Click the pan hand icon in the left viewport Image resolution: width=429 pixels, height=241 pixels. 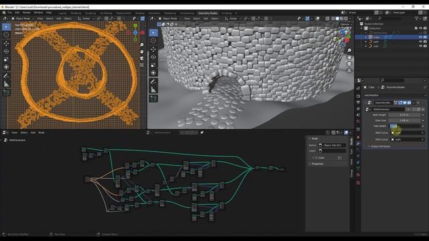141,52
